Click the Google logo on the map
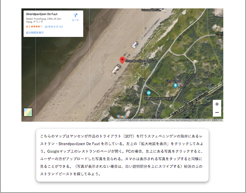Viewport: 246px width, 193px height. [x=122, y=117]
